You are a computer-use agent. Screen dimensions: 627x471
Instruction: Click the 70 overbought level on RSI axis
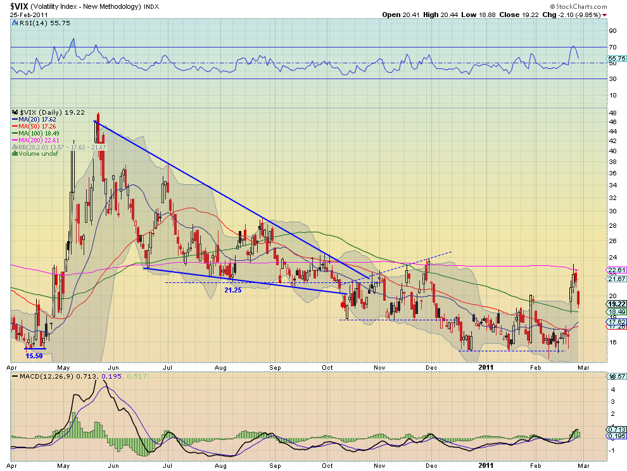click(x=612, y=47)
